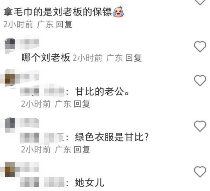Open avatar of the "甘比的老公" commenter
Viewport: 210px width, 191px height.
10,78
